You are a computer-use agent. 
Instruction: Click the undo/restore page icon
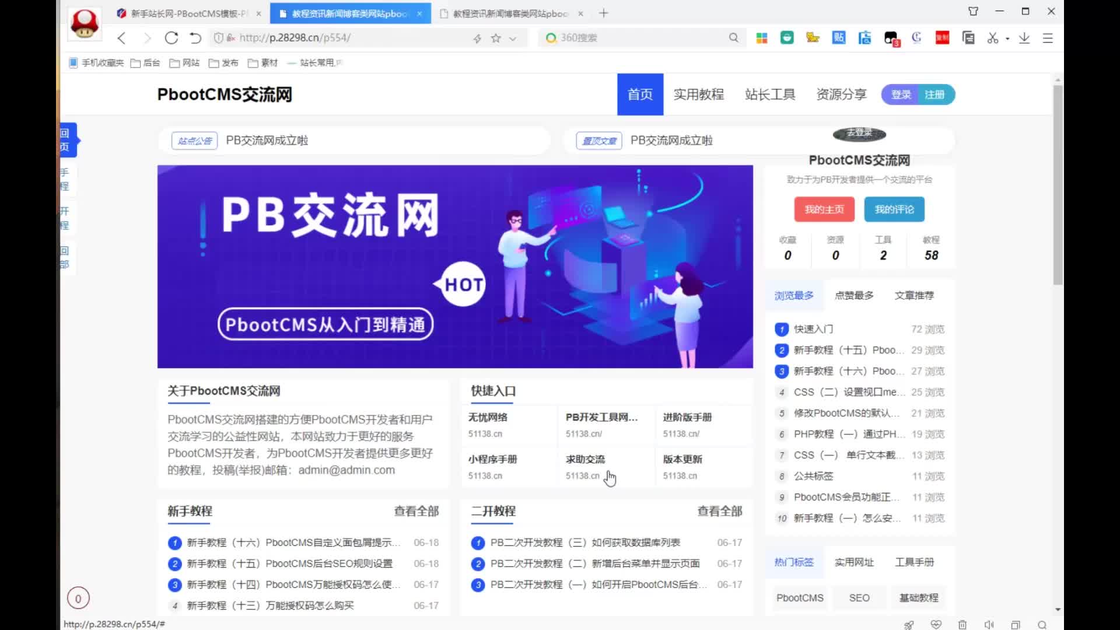(x=195, y=38)
